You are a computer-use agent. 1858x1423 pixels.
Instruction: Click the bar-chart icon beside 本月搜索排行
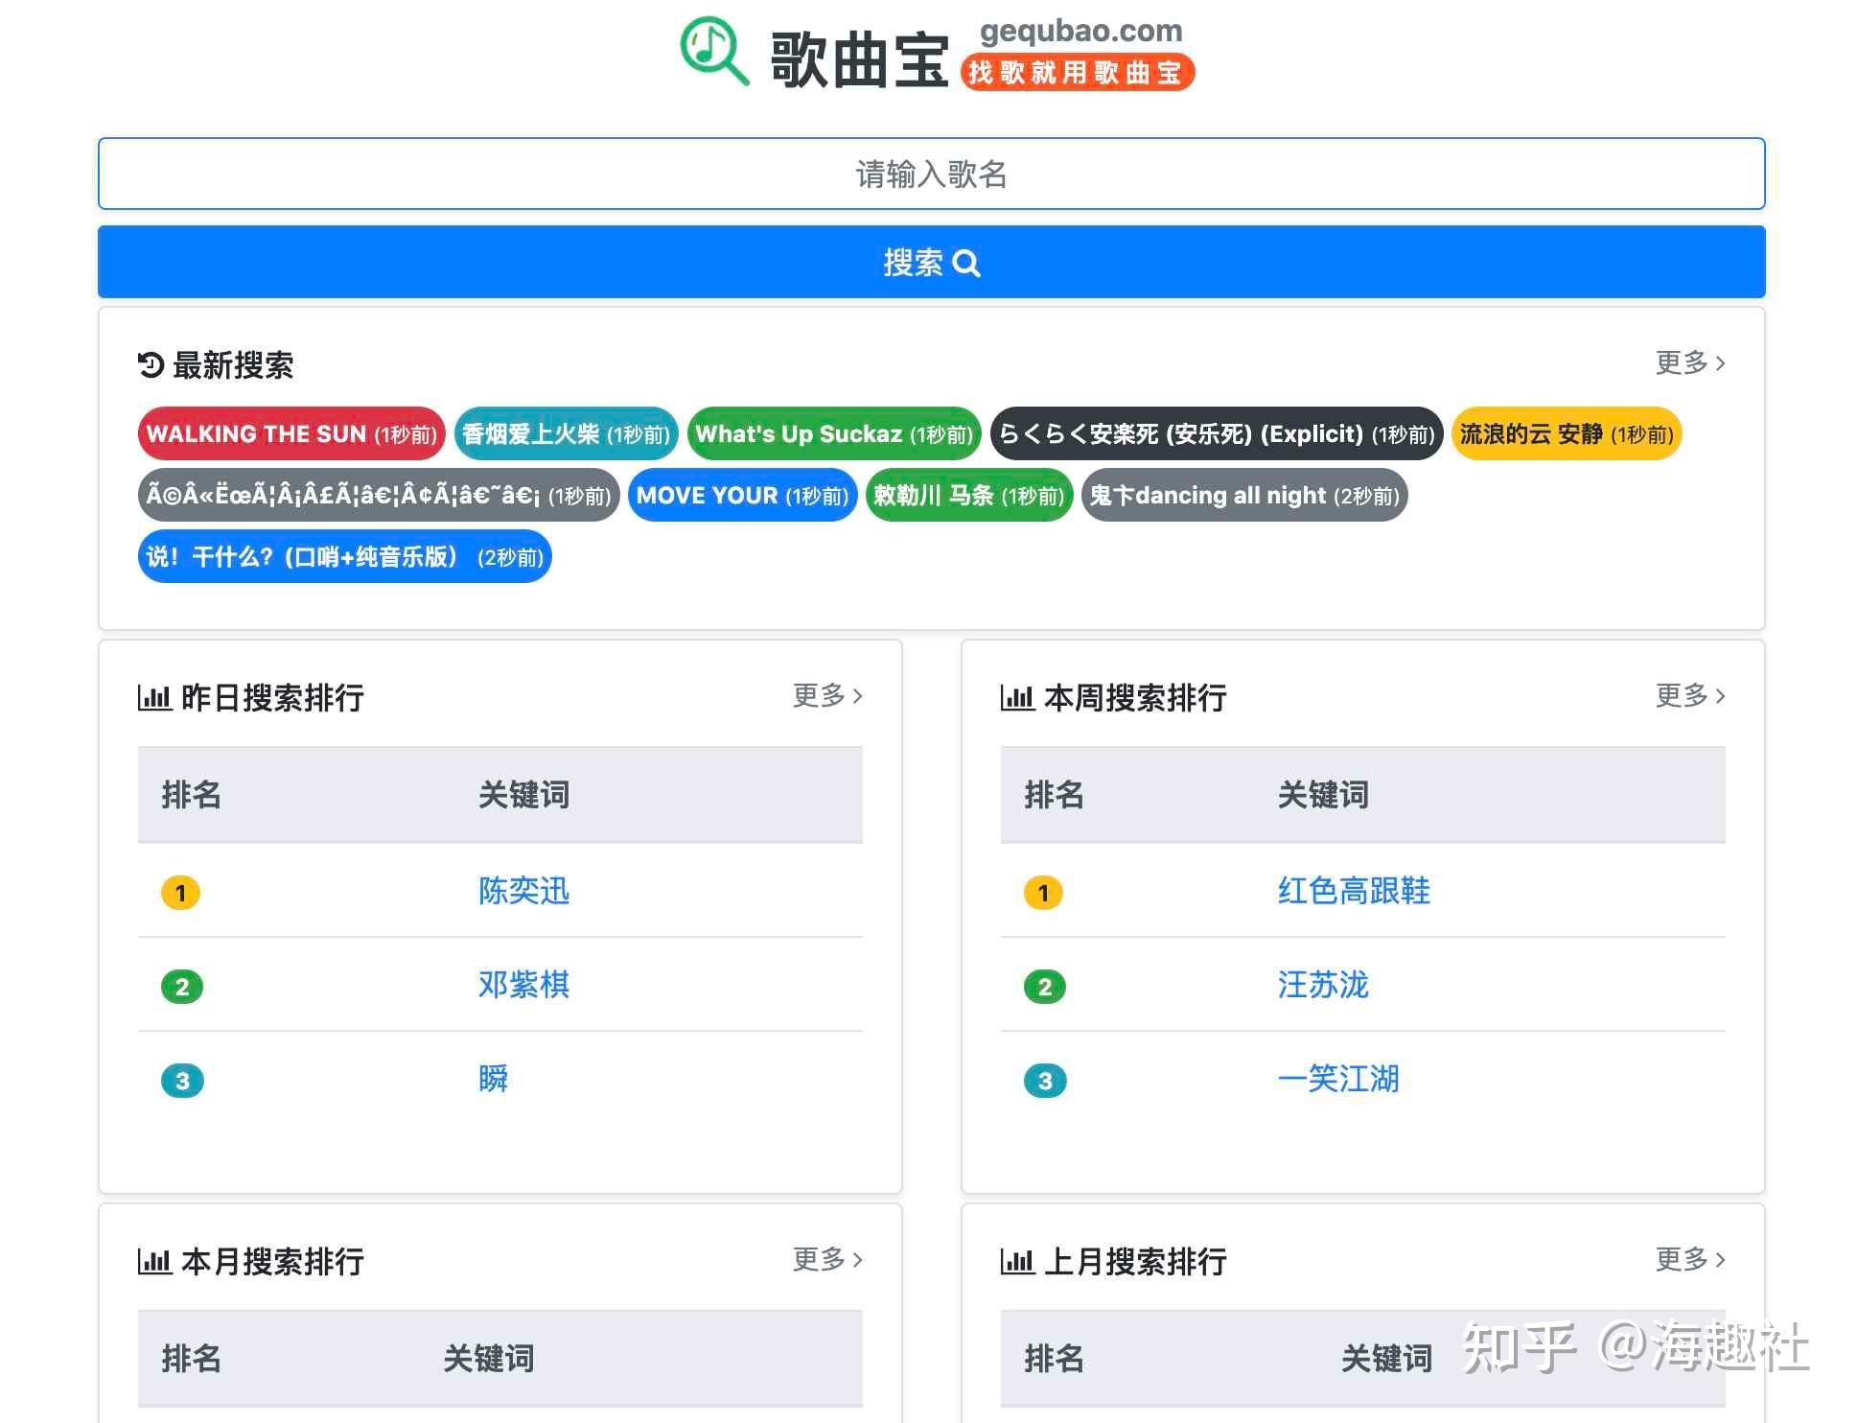pyautogui.click(x=153, y=1261)
